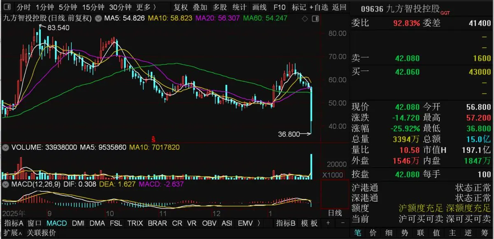This screenshot has width=494, height=239.
Task: Click the 卖一 price 42.080
Action: point(408,59)
